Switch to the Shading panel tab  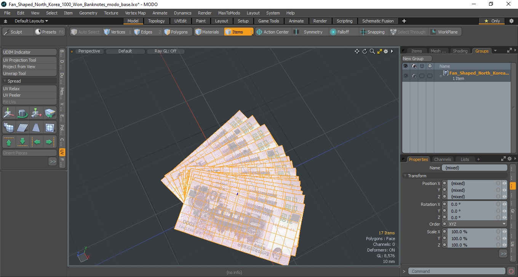tap(460, 51)
